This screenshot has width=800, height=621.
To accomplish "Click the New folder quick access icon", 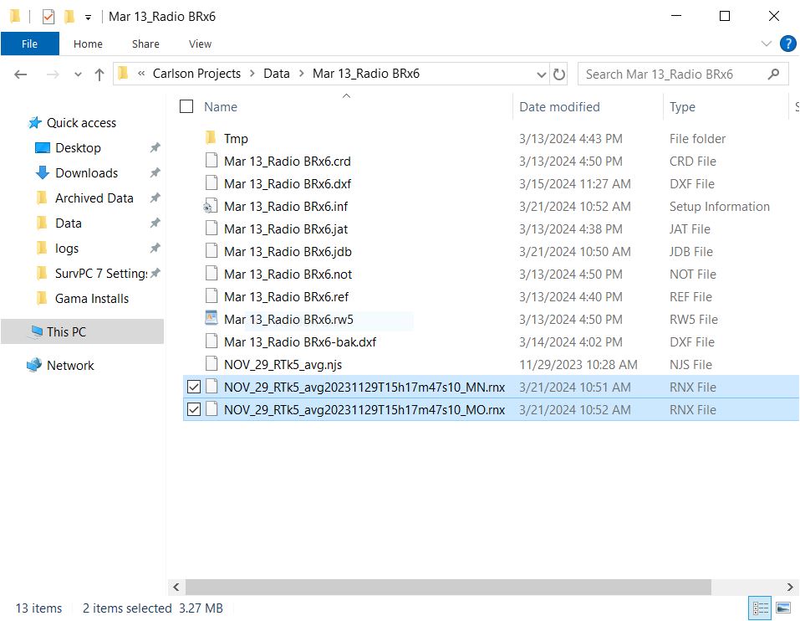I will tap(69, 17).
